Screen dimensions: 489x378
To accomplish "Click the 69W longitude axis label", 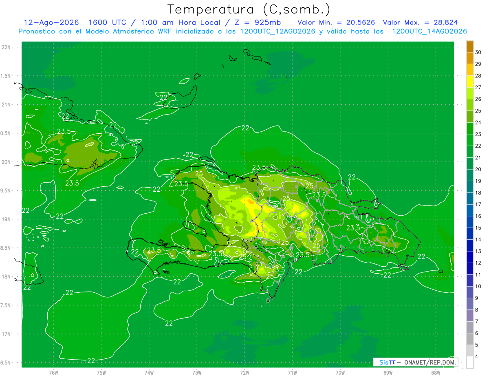I will coord(388,373).
